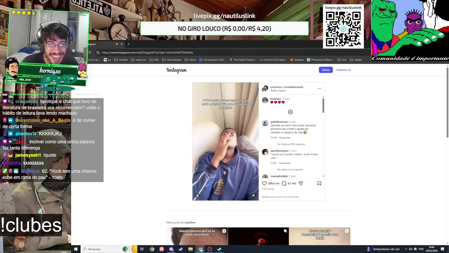Open the Game Studies bookmarks folder
This screenshot has width=449, height=253.
coord(172,60)
